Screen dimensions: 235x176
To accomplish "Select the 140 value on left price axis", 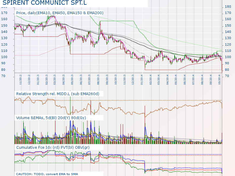I will pos(4,32).
